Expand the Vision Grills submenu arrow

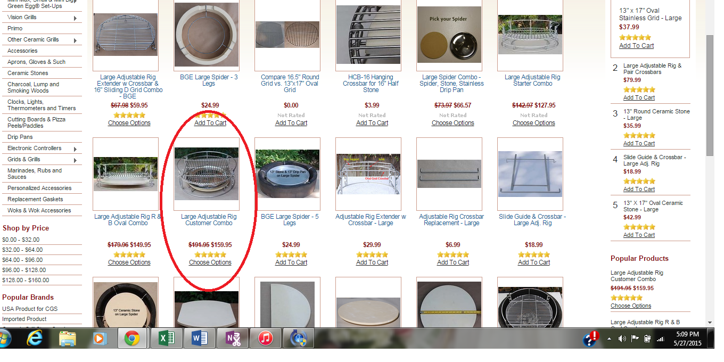(x=75, y=19)
